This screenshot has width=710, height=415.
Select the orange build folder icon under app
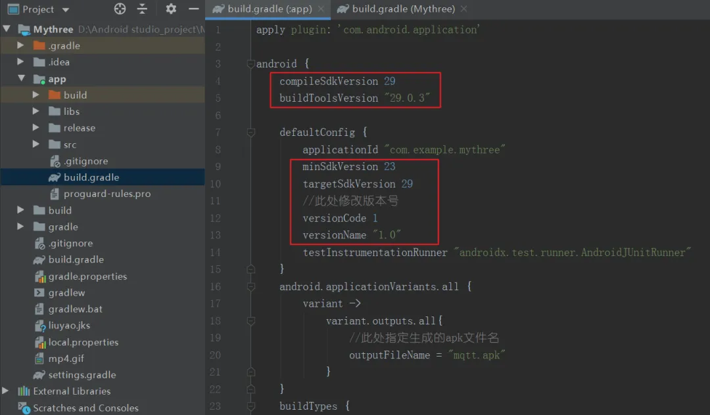click(55, 95)
